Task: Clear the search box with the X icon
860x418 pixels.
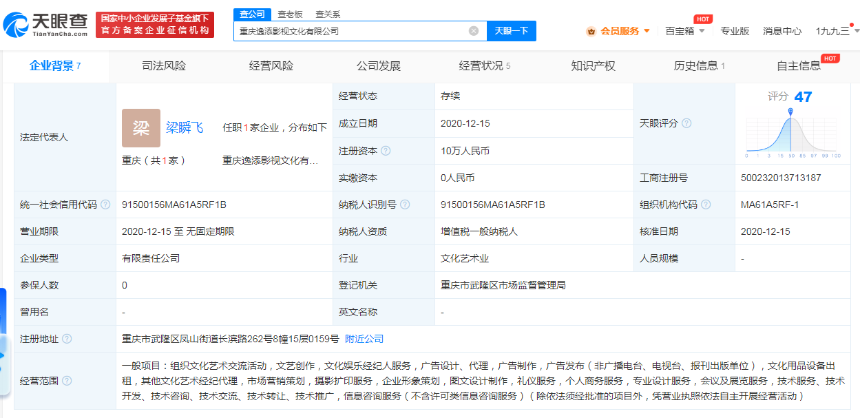Action: click(x=474, y=31)
